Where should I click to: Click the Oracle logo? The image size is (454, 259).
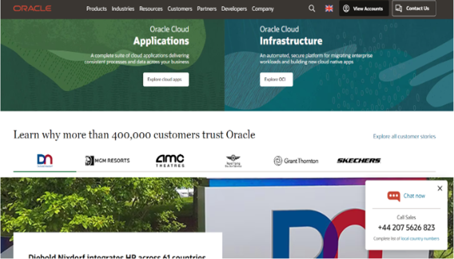pos(32,8)
